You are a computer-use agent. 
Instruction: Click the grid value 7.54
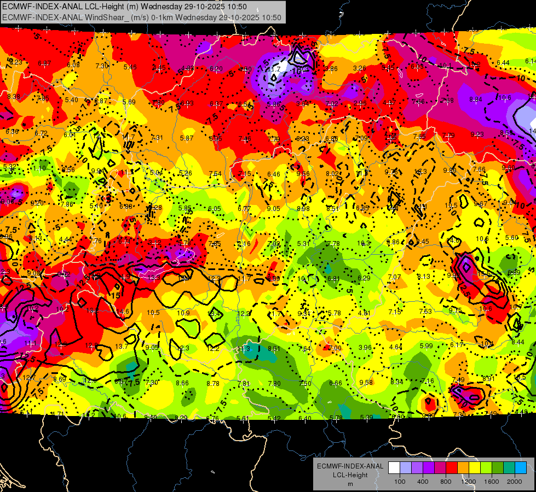tap(215, 174)
